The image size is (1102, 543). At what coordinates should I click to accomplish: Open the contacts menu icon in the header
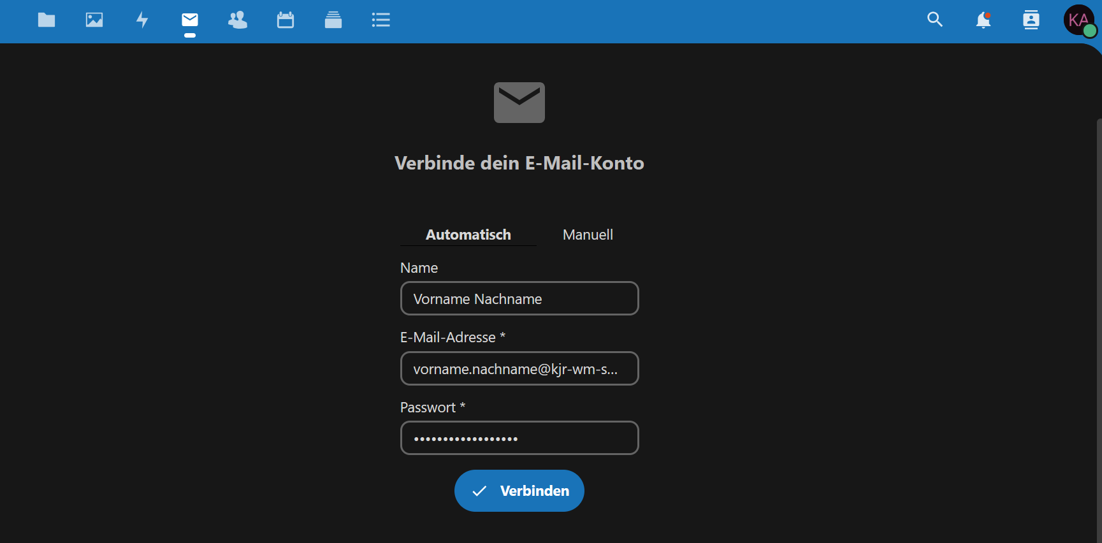click(1031, 20)
